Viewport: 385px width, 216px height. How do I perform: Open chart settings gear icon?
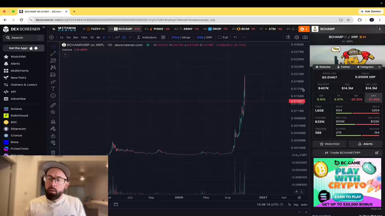pos(297,37)
